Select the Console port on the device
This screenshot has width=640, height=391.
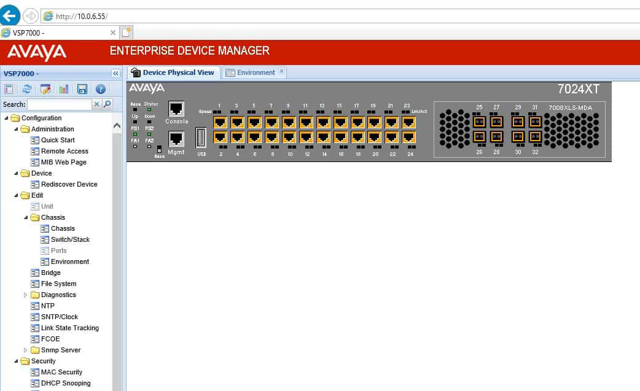tap(176, 110)
